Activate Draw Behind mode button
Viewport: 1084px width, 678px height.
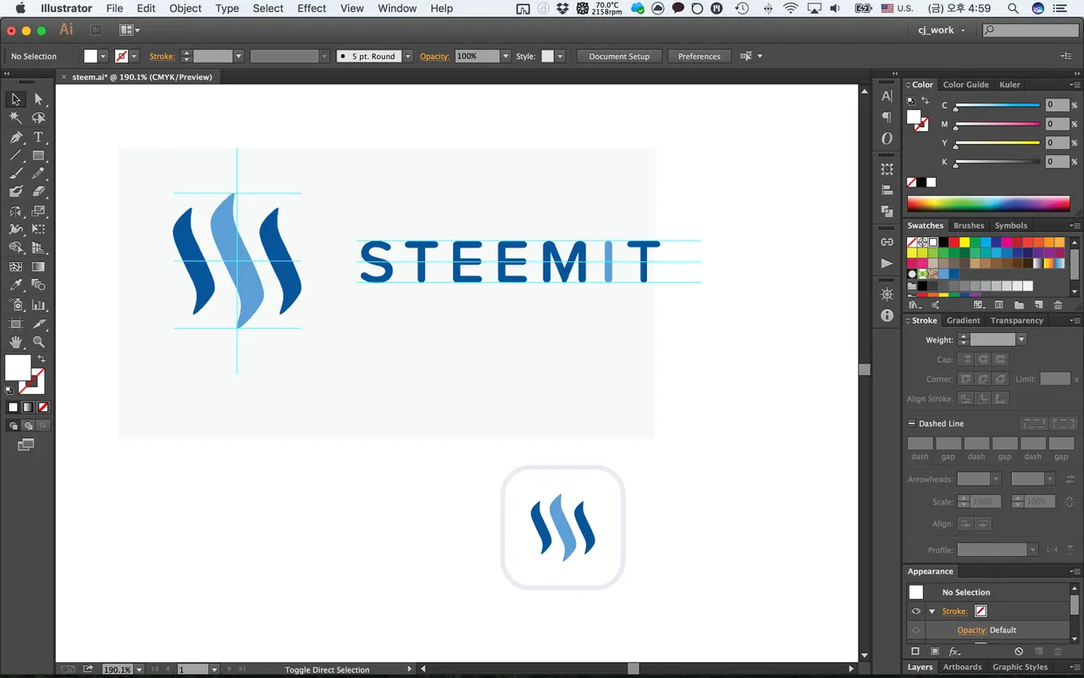(x=28, y=425)
